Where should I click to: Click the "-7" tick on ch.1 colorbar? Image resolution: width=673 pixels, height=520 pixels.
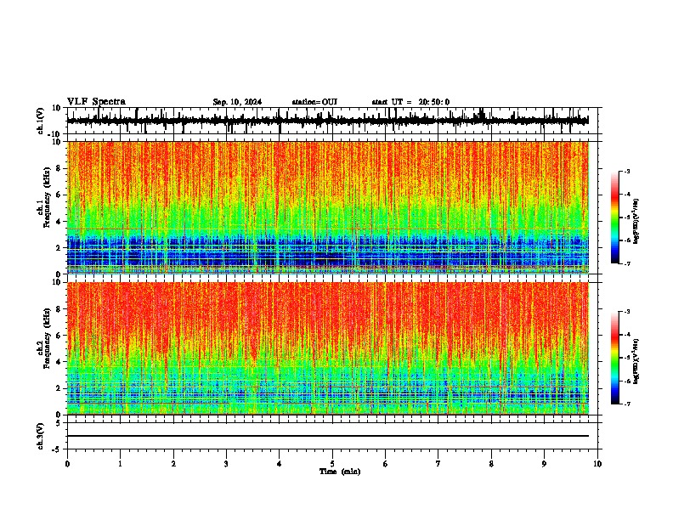pos(627,263)
